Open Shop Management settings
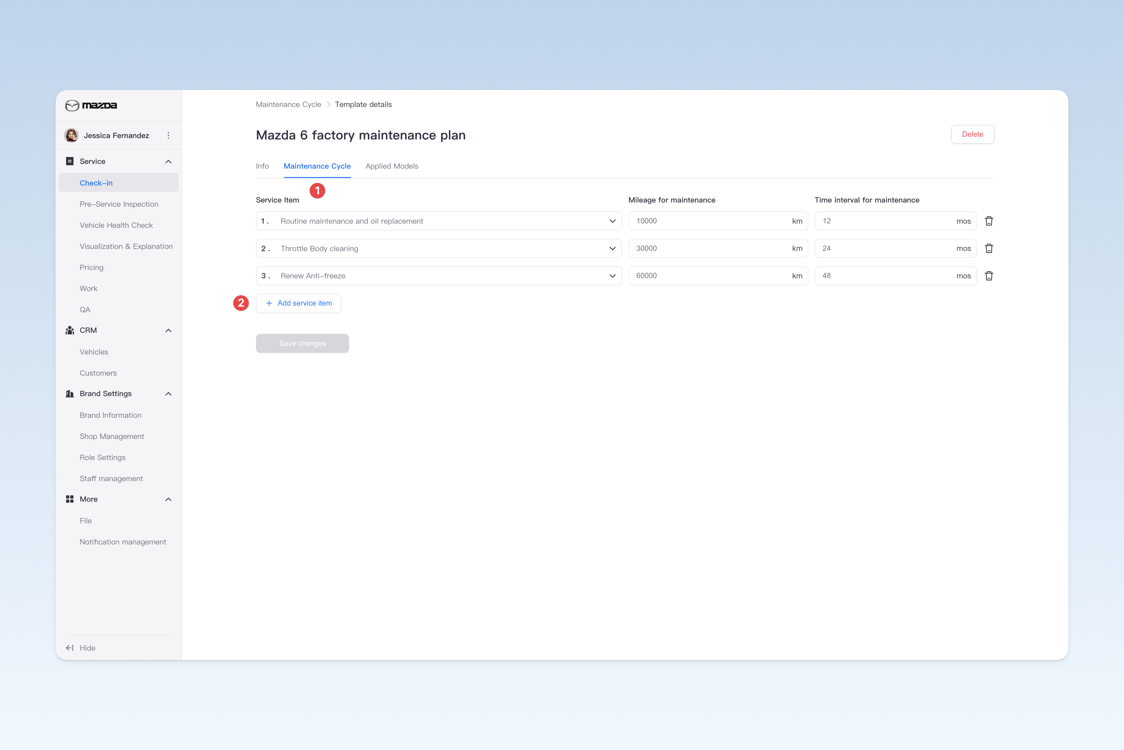Screen dimensions: 1124x750 point(112,436)
